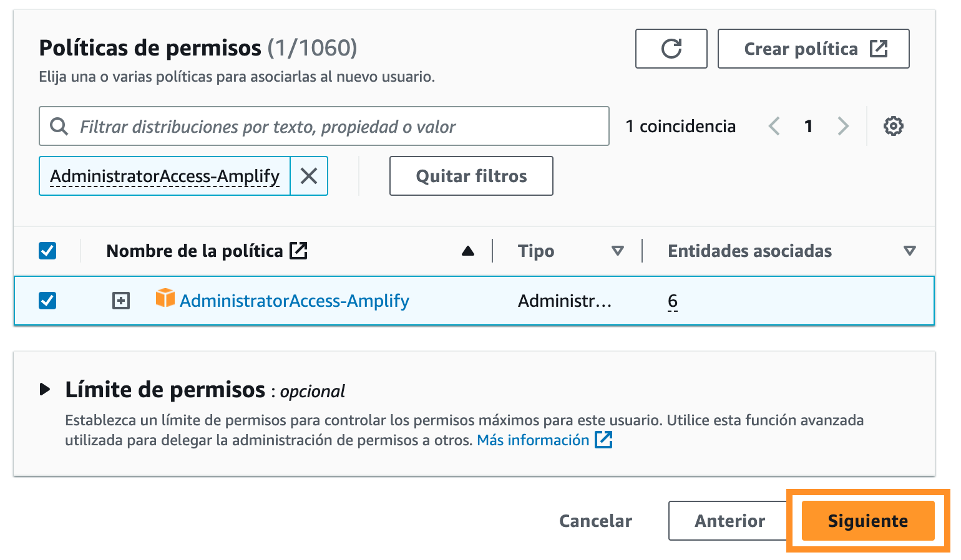Expand the Límite de permisos section
Screen dimensions: 961x560
click(45, 390)
